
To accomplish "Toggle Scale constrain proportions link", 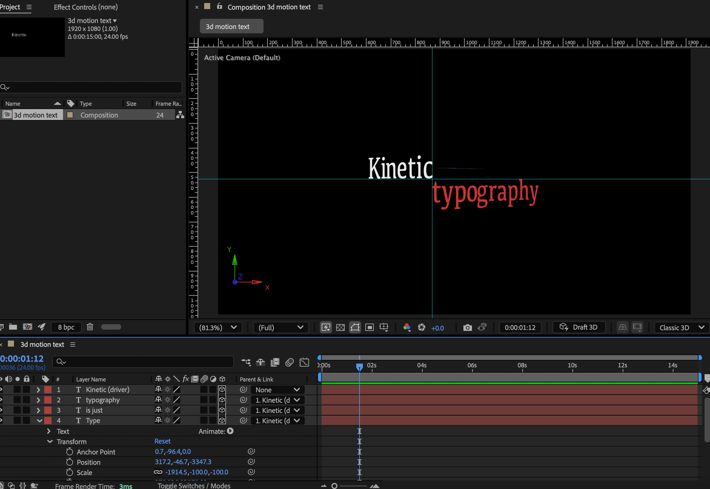I will (x=158, y=472).
